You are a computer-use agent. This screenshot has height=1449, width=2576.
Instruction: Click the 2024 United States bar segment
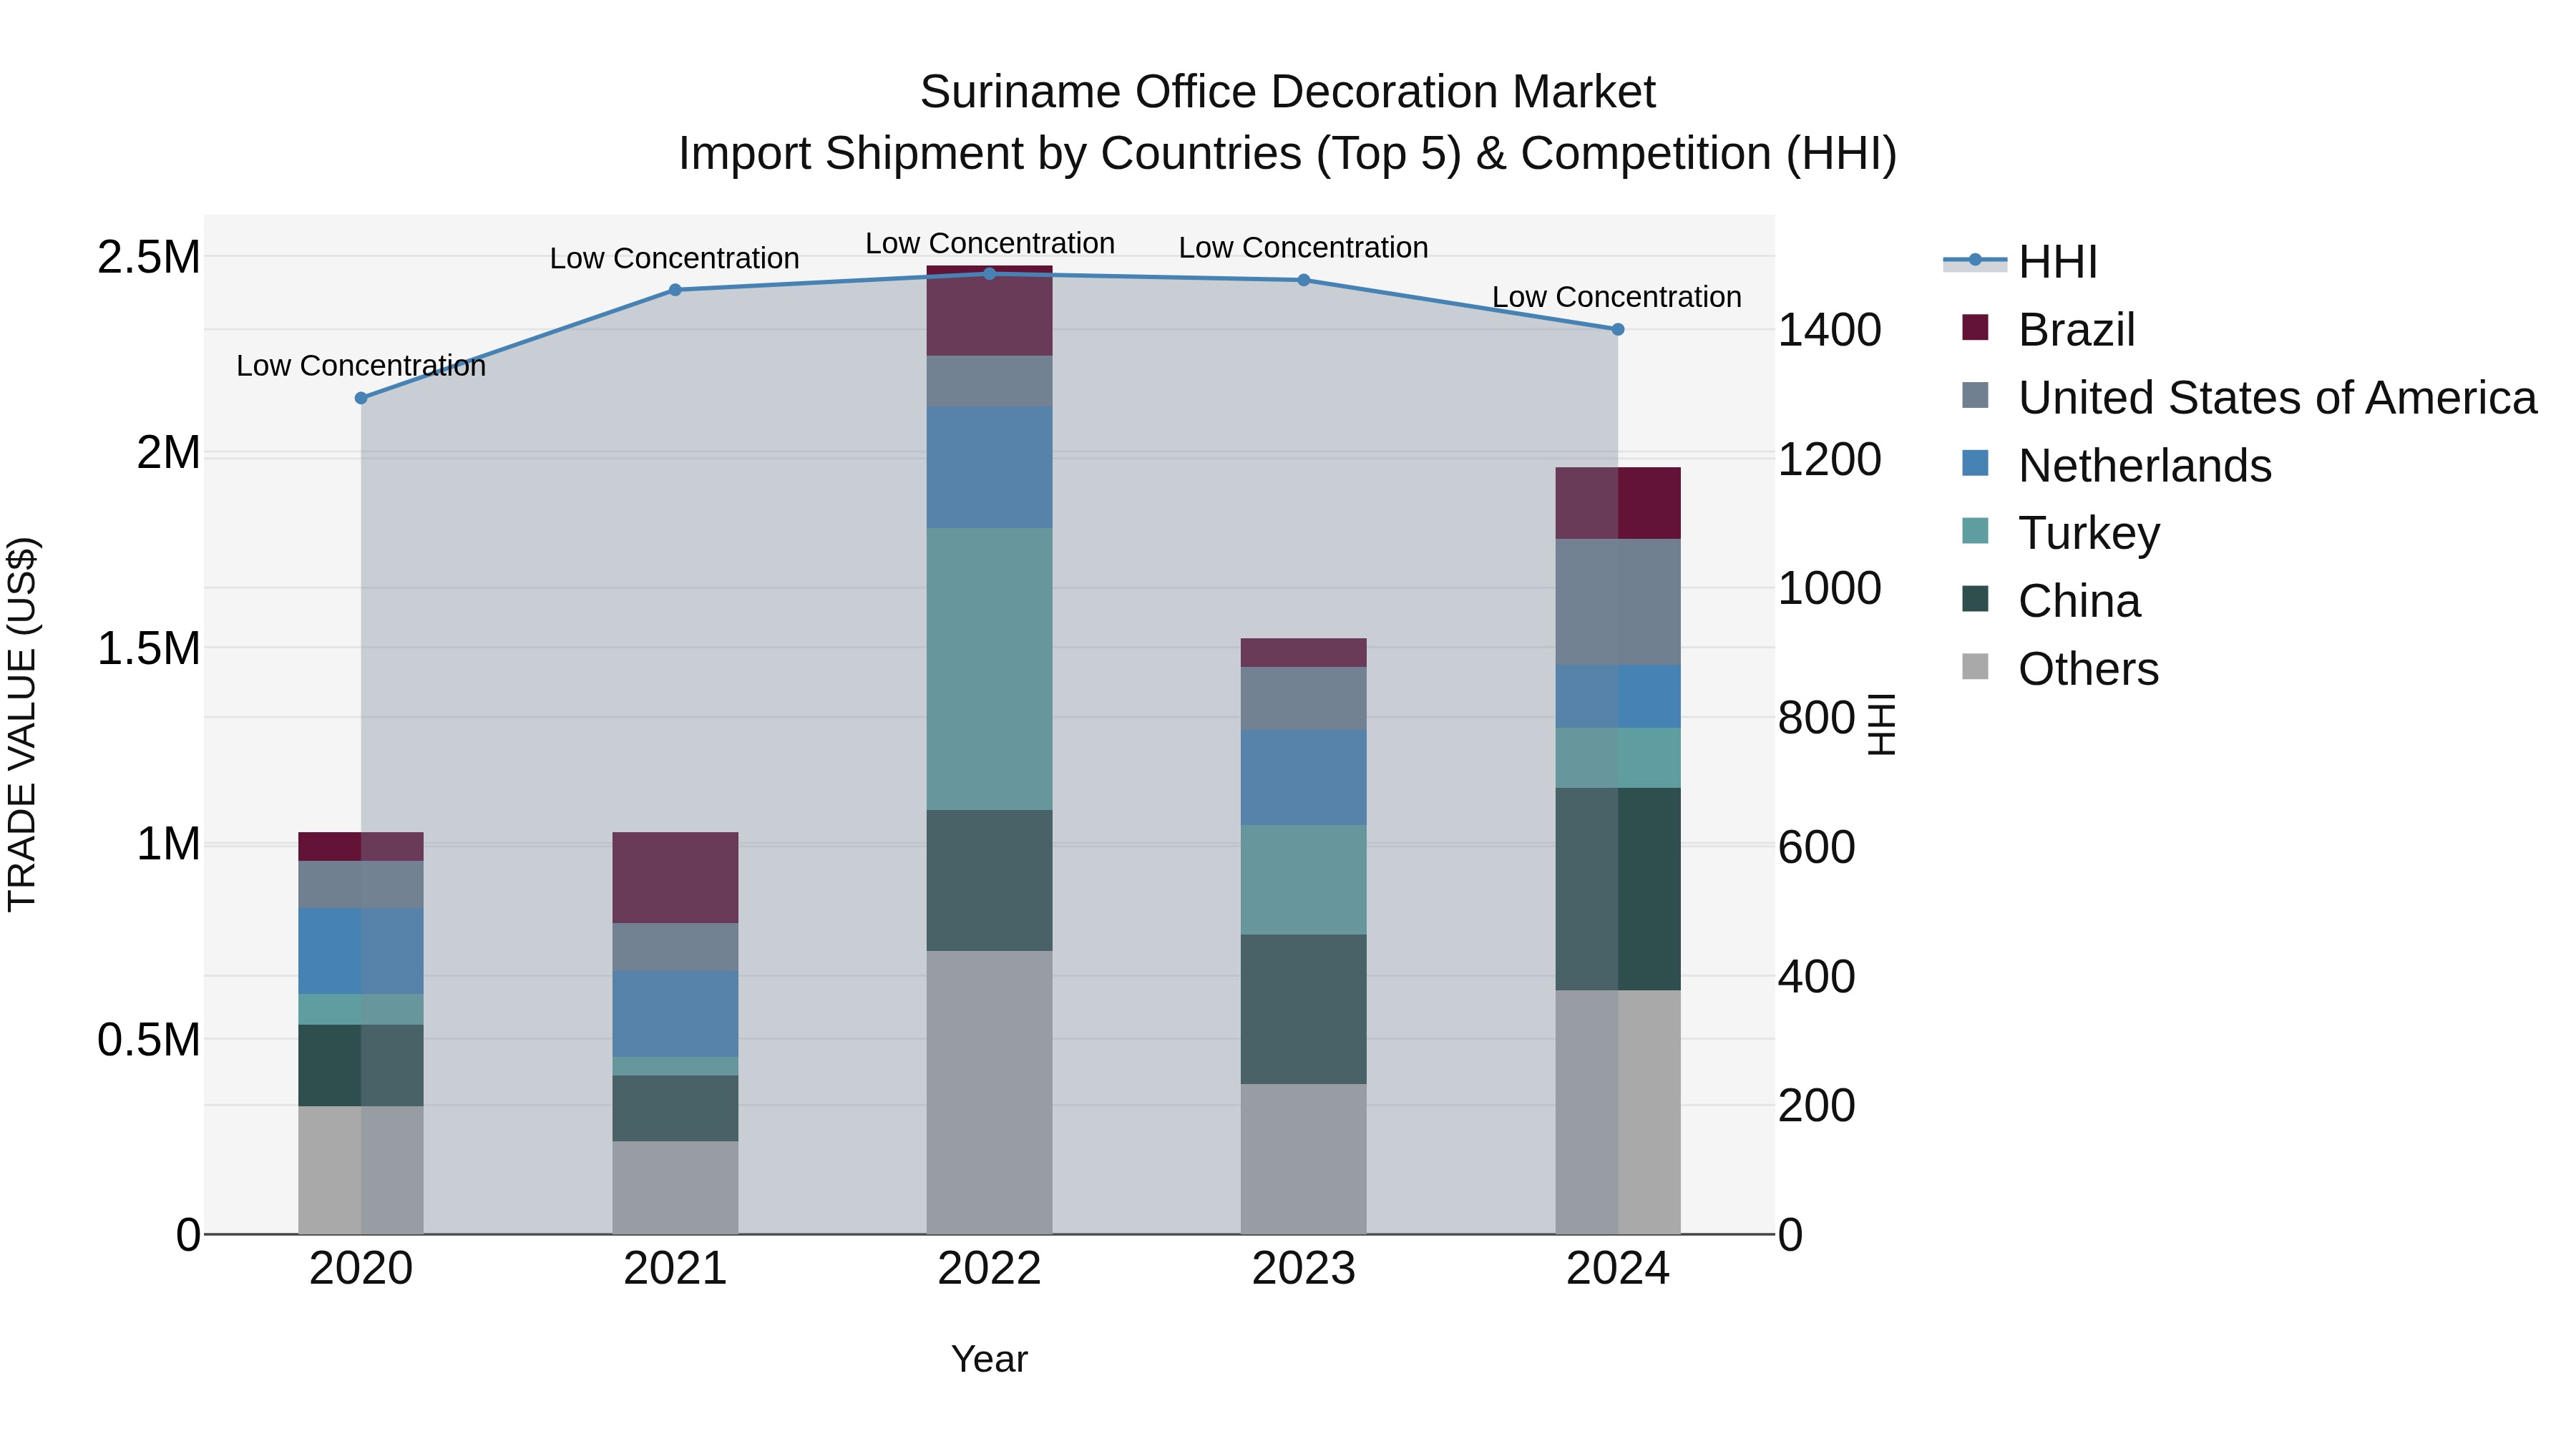click(x=1618, y=602)
